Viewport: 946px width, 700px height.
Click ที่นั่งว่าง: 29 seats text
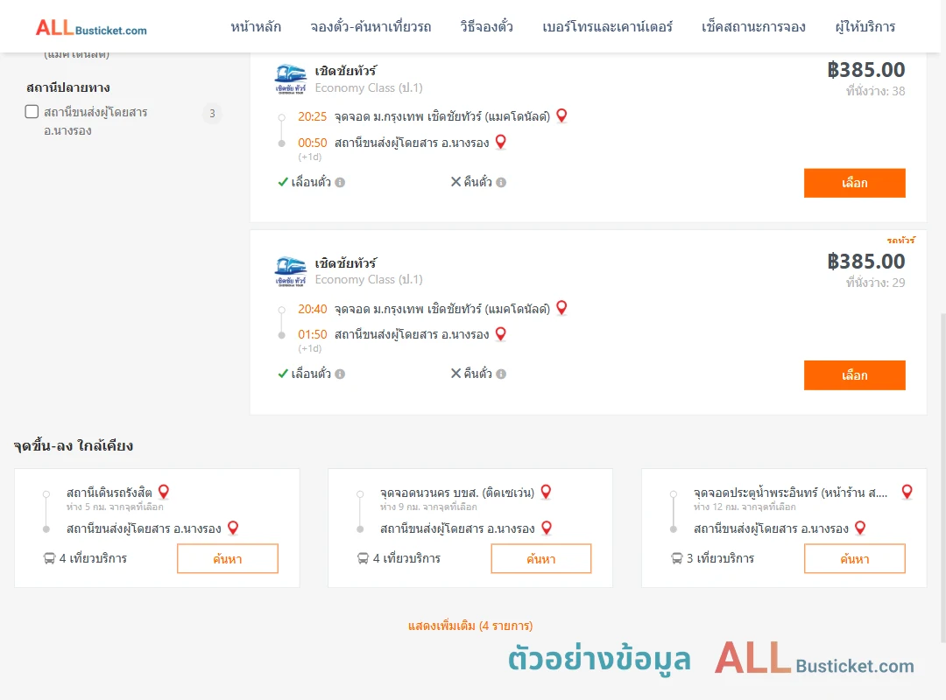tap(875, 282)
